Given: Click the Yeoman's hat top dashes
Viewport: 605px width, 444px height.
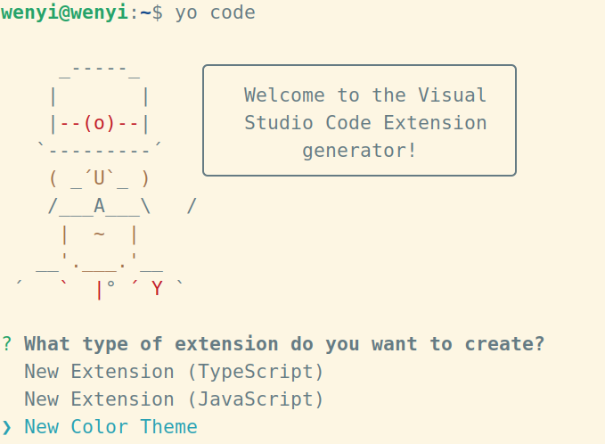Looking at the screenshot, I should 99,69.
